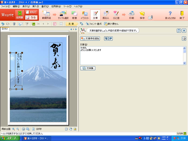The image size is (188, 141).
Task: Select the ①うら1 page tab
Action: tap(5, 29)
